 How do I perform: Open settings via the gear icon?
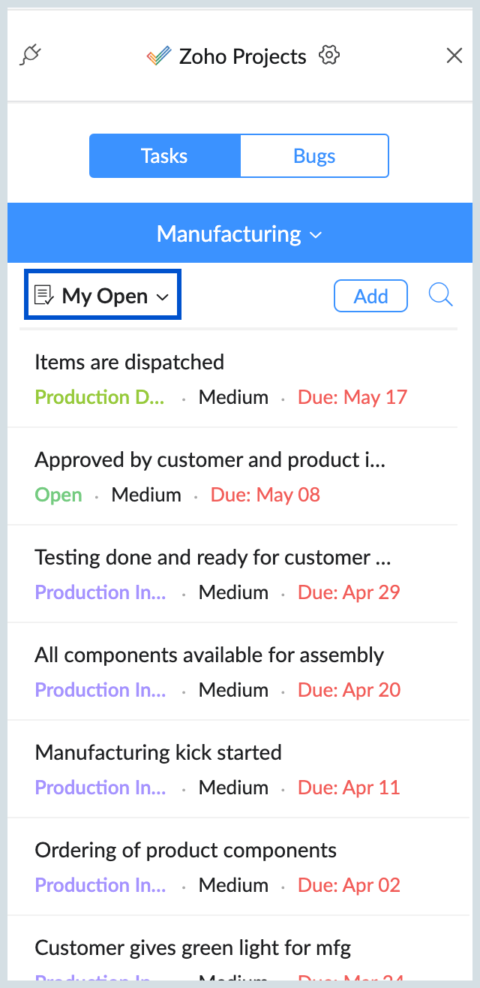(x=329, y=56)
